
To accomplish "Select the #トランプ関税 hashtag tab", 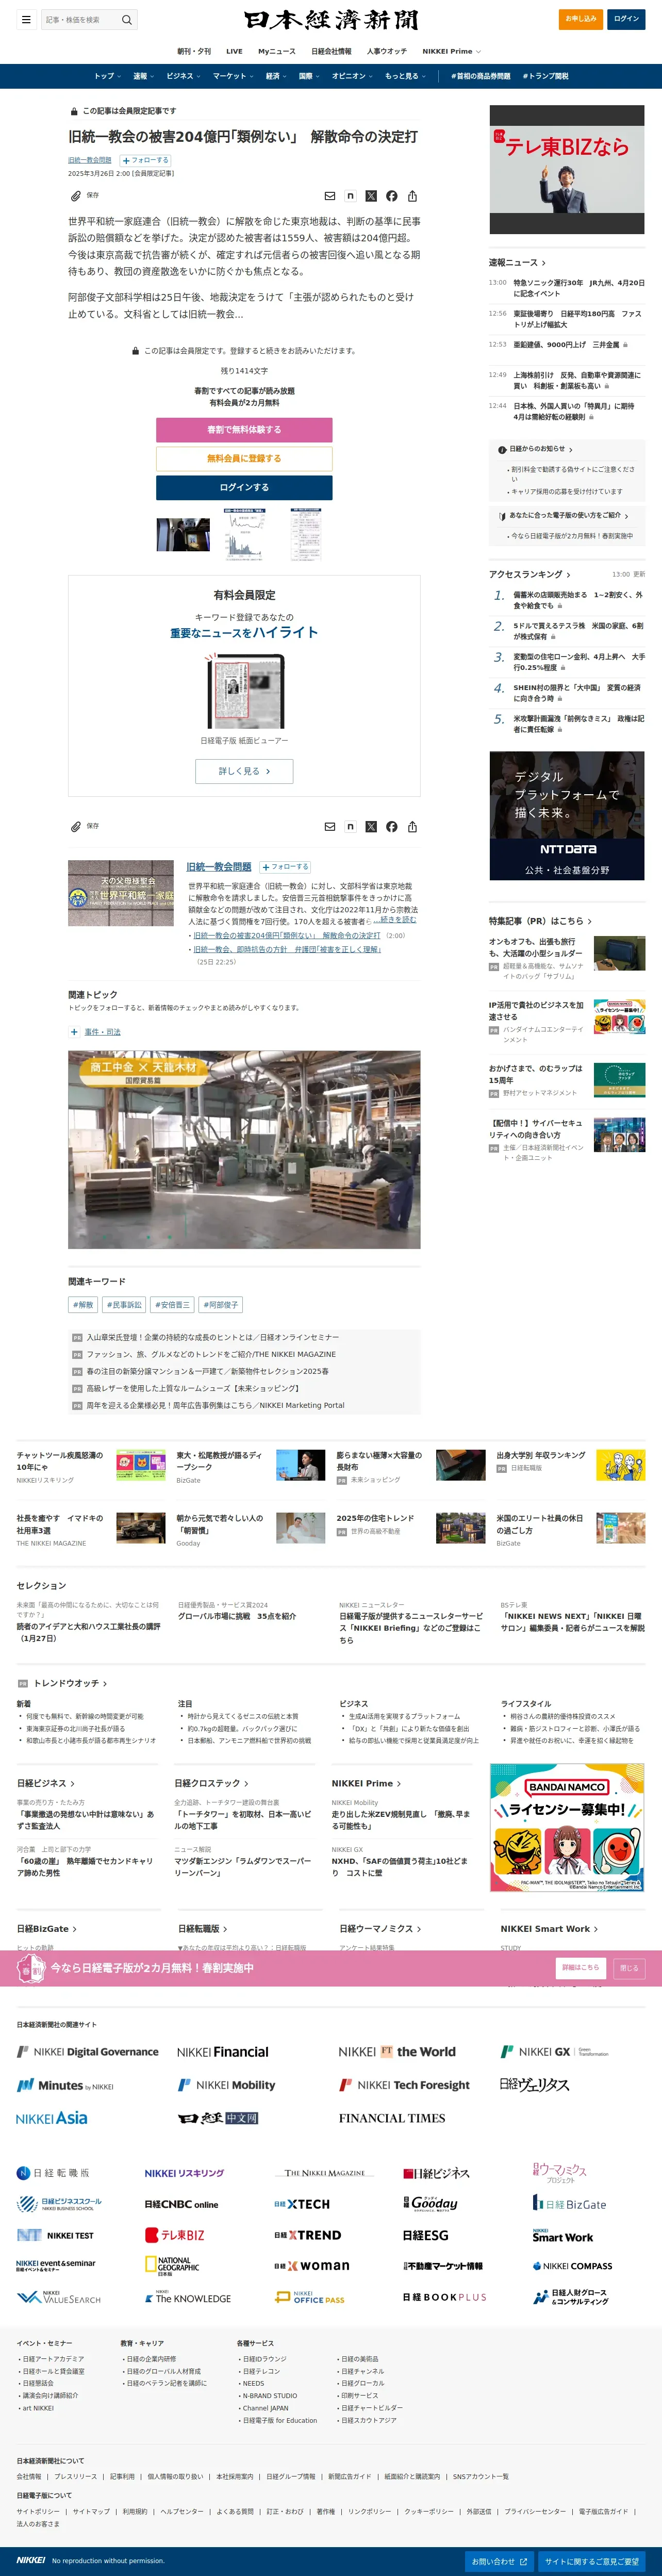I will click(x=545, y=76).
